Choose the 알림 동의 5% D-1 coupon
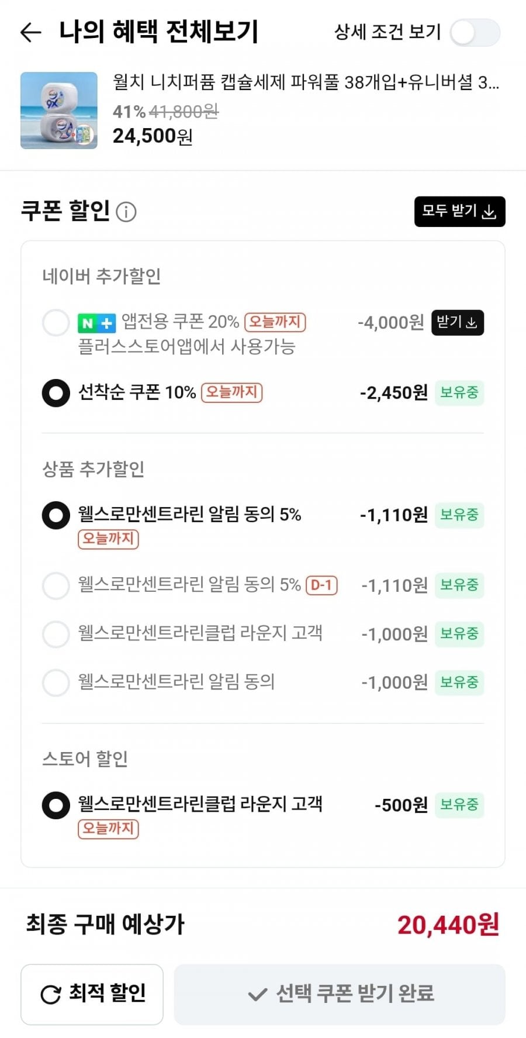This screenshot has height=1038, width=526. pos(56,585)
